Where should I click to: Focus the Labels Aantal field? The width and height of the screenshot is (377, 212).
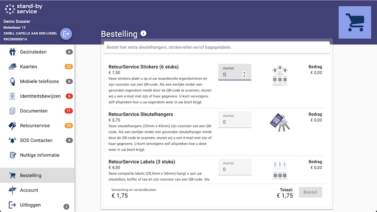tap(234, 167)
